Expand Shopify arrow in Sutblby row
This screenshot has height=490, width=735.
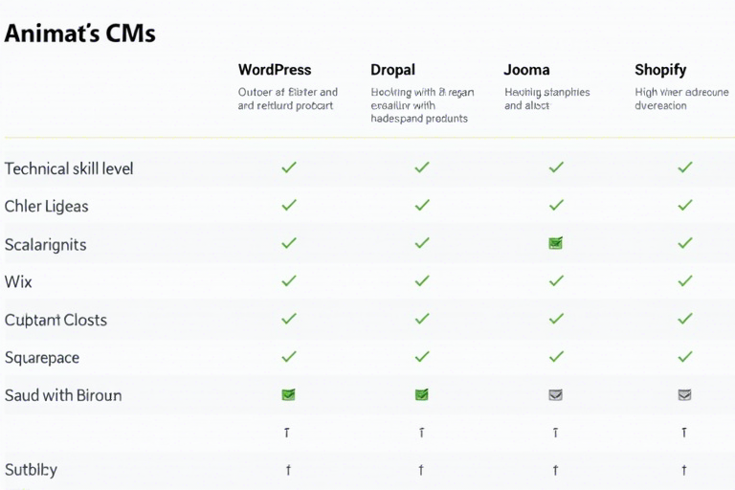(x=684, y=470)
